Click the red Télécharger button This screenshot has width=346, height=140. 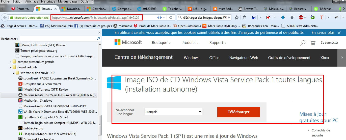(x=238, y=112)
